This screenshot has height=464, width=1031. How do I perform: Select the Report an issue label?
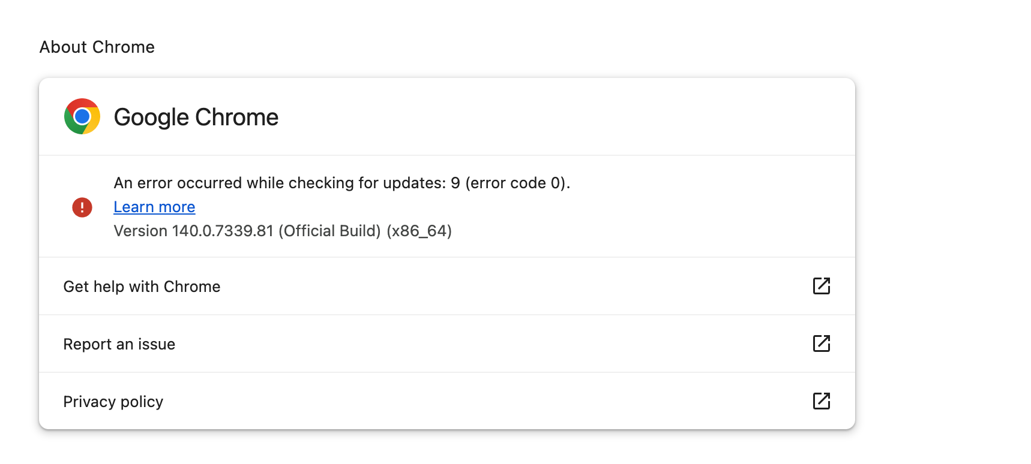pos(119,344)
